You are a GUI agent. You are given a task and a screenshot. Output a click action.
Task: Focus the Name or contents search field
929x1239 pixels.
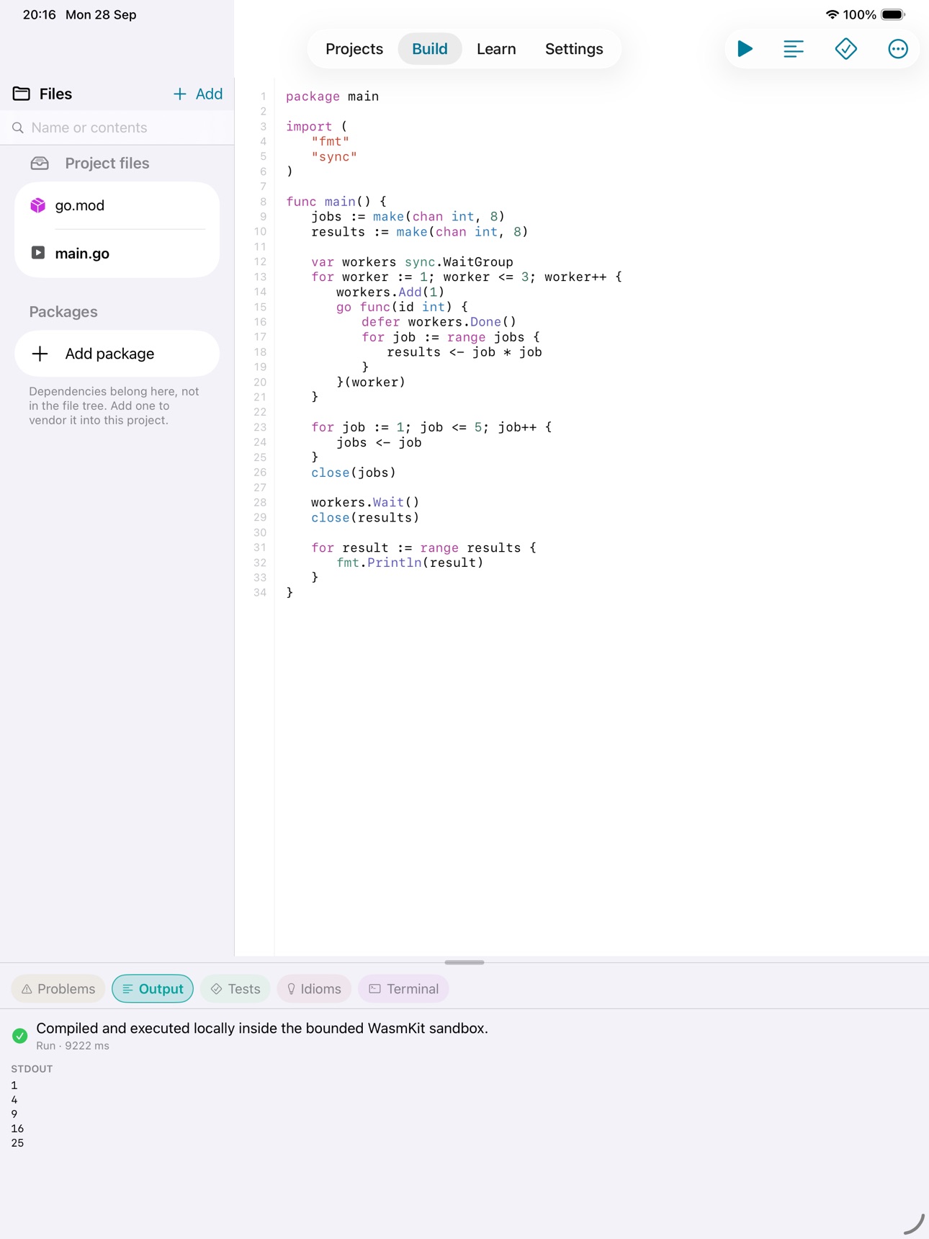tap(117, 128)
